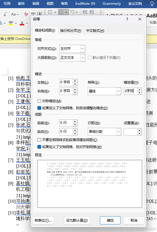Image resolution: width=157 pixels, height=232 pixels.
Task: Open the 金山文档 ribbon tab
Action: (135, 4)
